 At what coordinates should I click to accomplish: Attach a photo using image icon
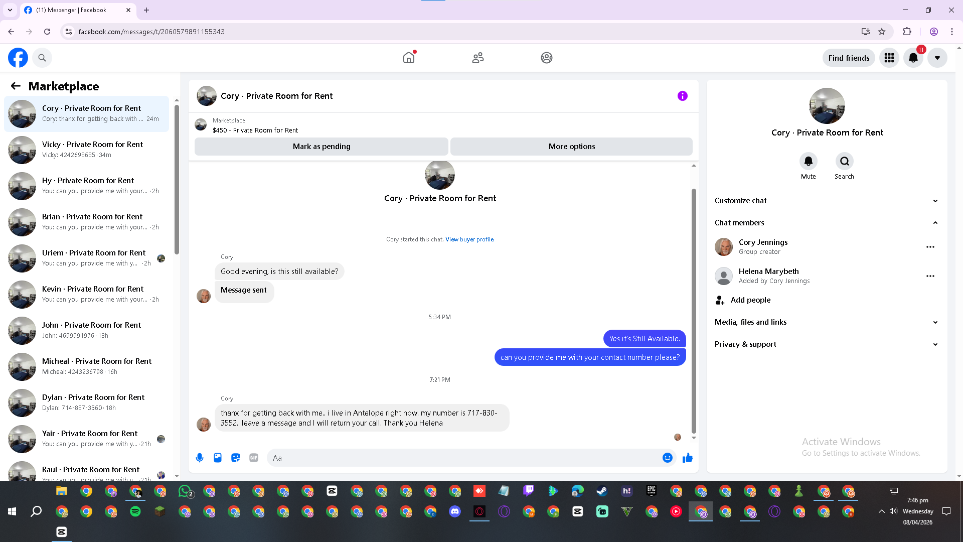[x=218, y=458]
